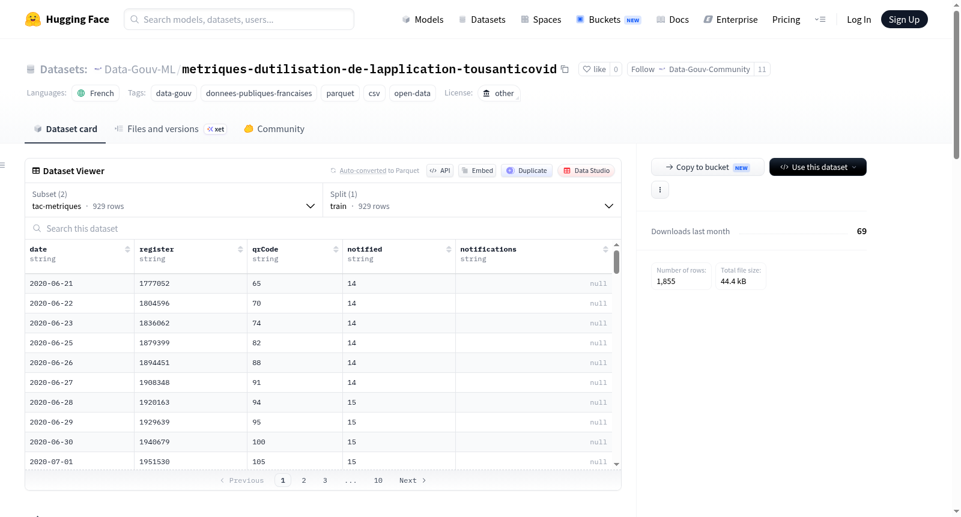Click the like heart button
The image size is (961, 517).
tap(594, 69)
